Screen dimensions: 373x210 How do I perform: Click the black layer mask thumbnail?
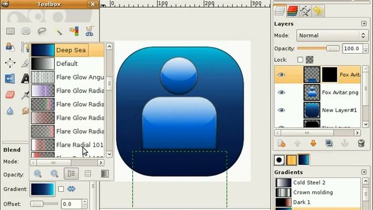coord(329,75)
